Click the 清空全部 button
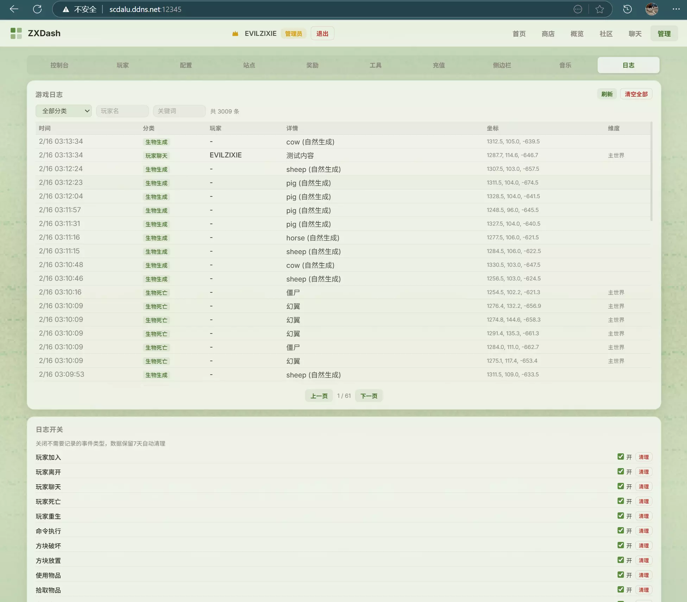The image size is (687, 602). 636,94
